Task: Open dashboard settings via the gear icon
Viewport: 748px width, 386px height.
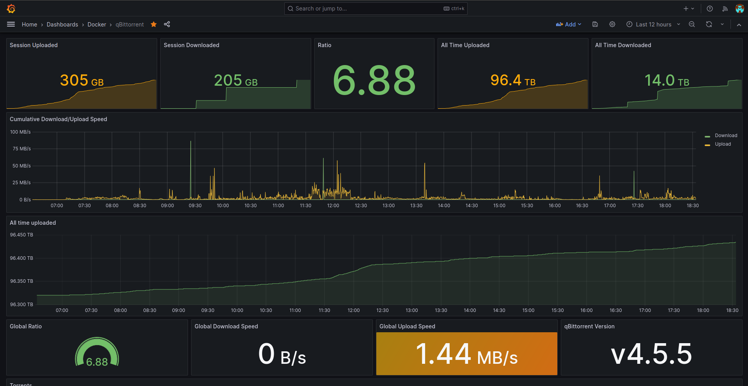Action: [x=612, y=24]
